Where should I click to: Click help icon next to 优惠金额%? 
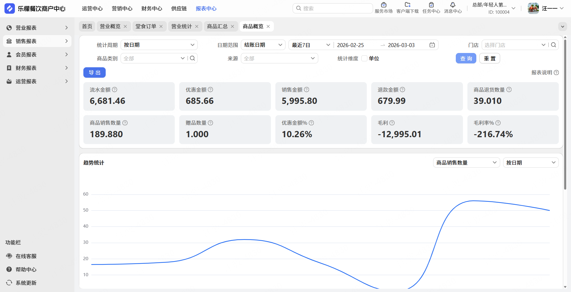311,123
